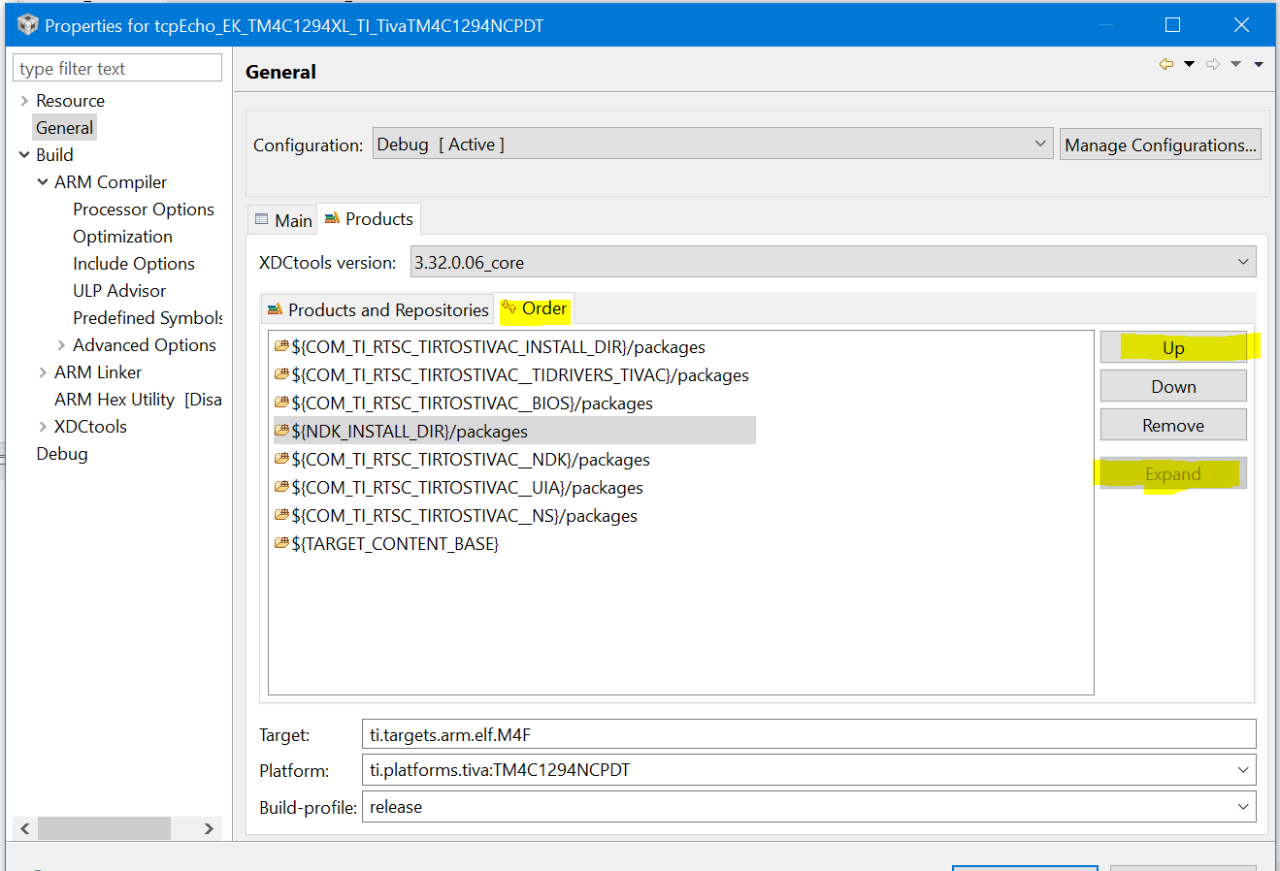Click the folder icon for NDK_INSTALL_DIR packages
This screenshot has height=871, width=1280.
pos(281,431)
